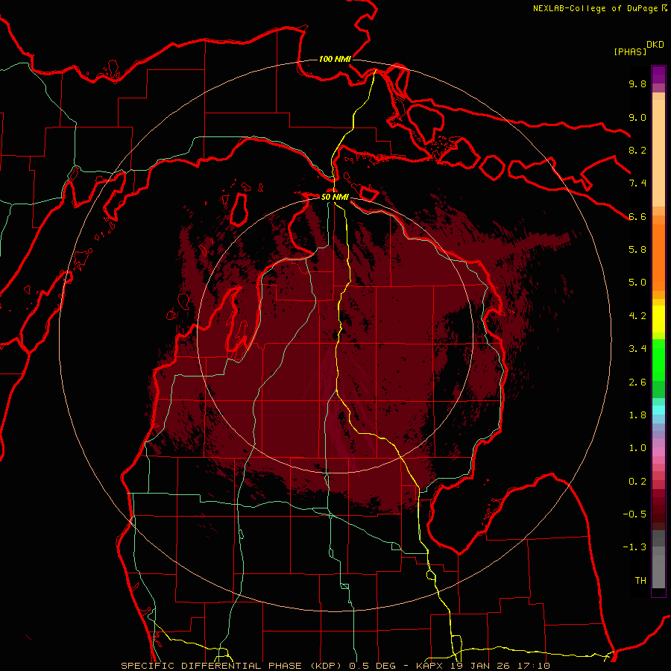Image resolution: width=671 pixels, height=671 pixels.
Task: Click the TH threshold label
Action: (640, 581)
